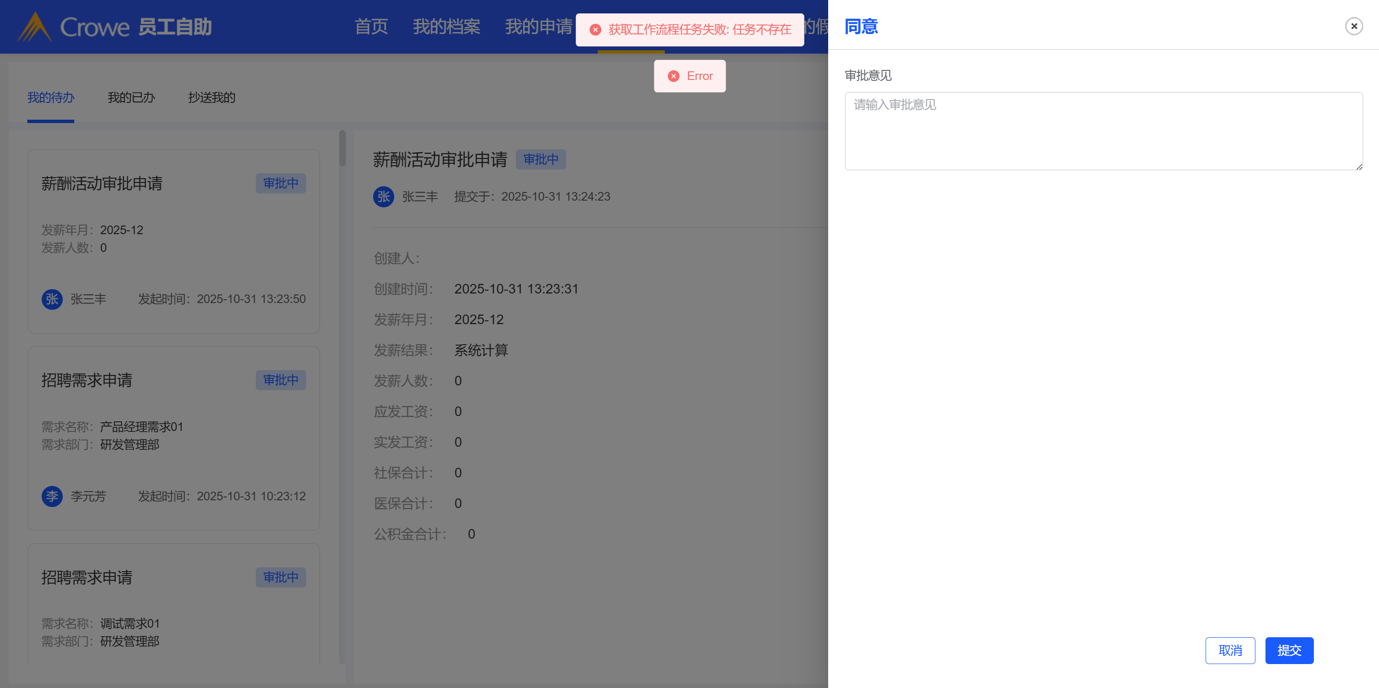Click the Crowe logo icon
The width and height of the screenshot is (1379, 688).
34,27
